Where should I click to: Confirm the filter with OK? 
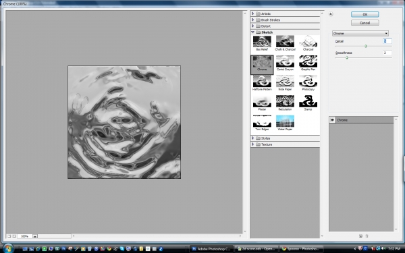click(x=365, y=14)
